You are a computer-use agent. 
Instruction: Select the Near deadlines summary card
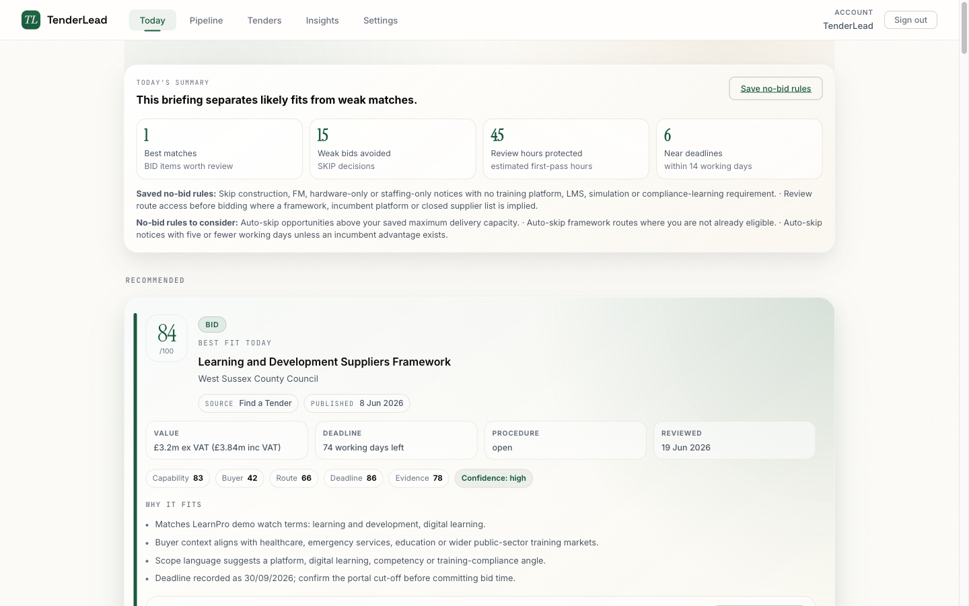coord(740,149)
